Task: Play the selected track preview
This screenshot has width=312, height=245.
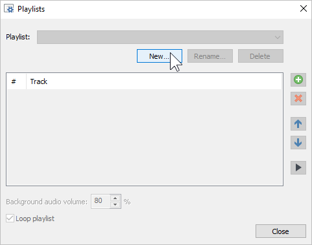Action: [298, 167]
